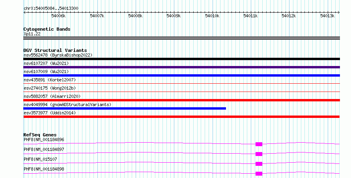Screen dimensions: 351x178
Task: Click the magenta exon of PHF8|NM_001184896
Action: pos(259,144)
